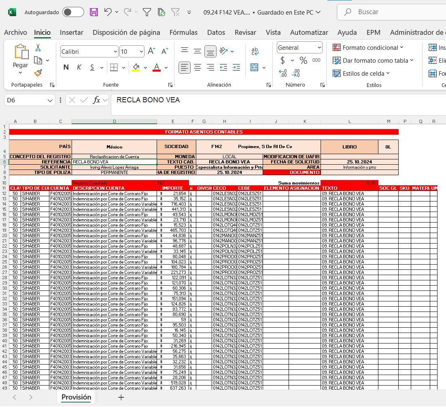Apply bold formatting with N button
Viewport: 446px width, 407px height.
point(66,67)
